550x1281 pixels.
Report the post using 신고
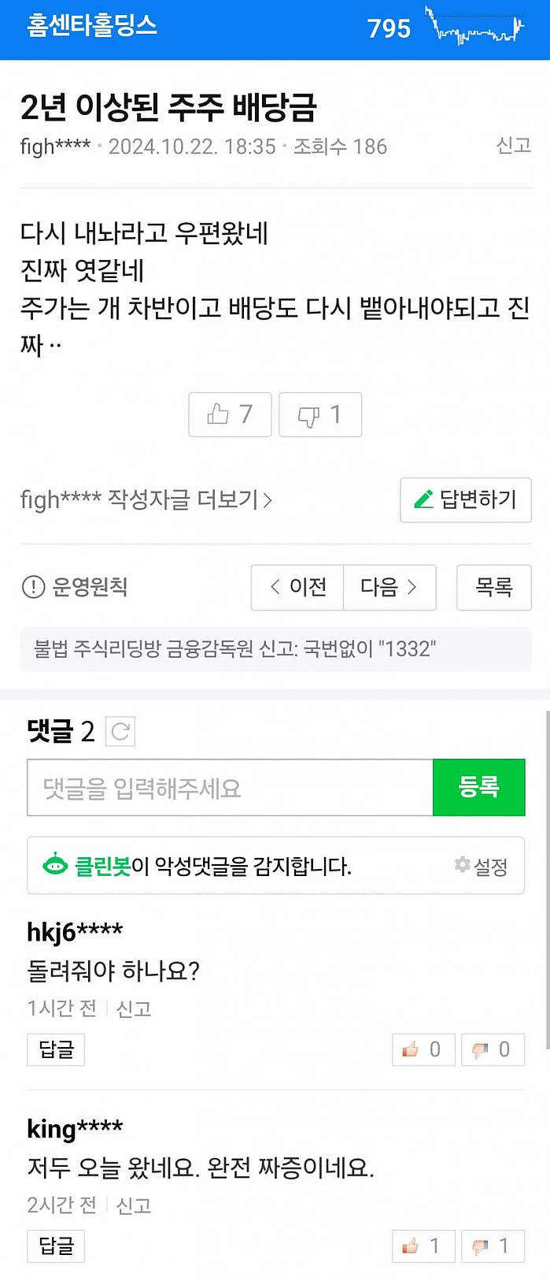pos(512,146)
